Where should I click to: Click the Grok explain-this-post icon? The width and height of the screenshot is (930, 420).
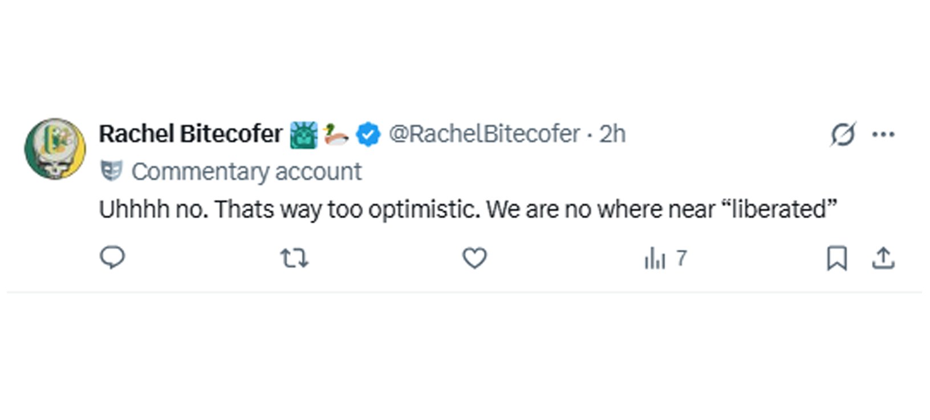coord(843,134)
